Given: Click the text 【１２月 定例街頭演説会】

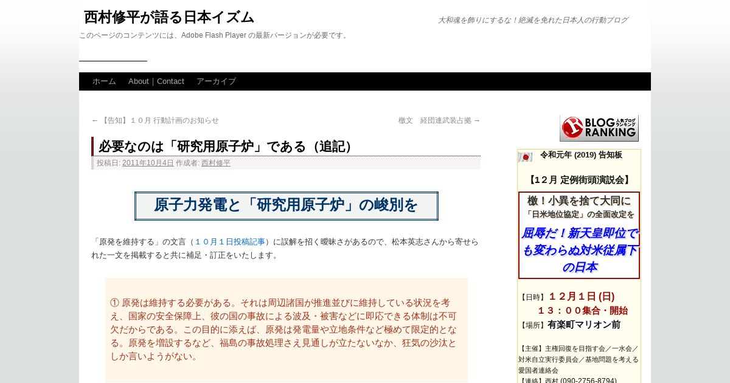Looking at the screenshot, I should click(579, 180).
